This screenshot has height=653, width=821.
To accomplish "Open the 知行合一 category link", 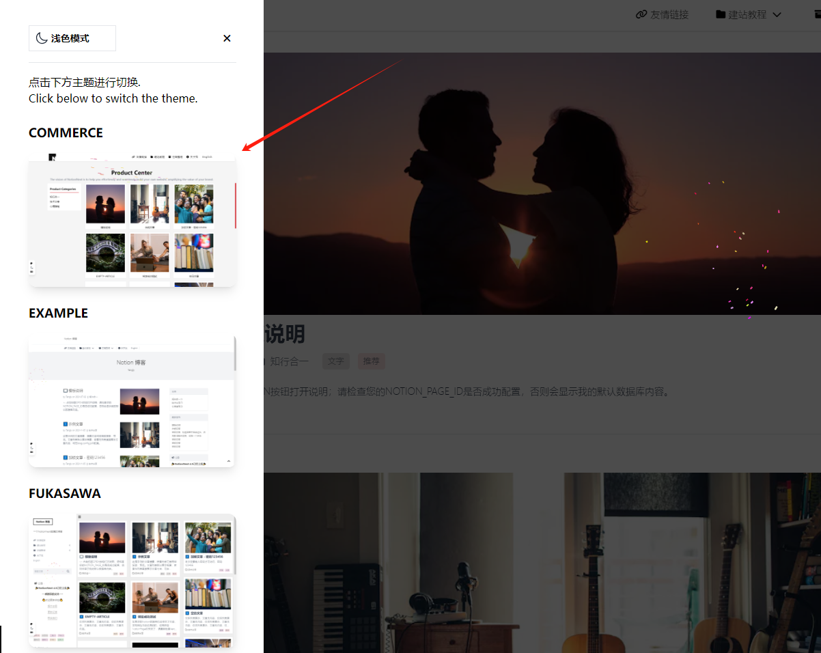I will tap(288, 361).
